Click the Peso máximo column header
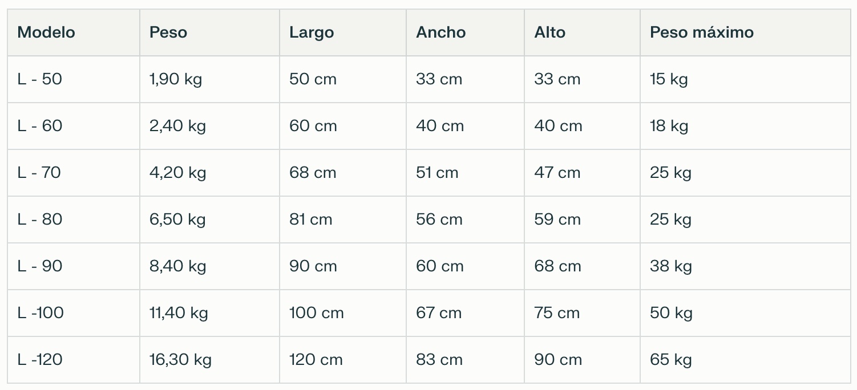Screen dimensions: 857x390 (x=702, y=32)
